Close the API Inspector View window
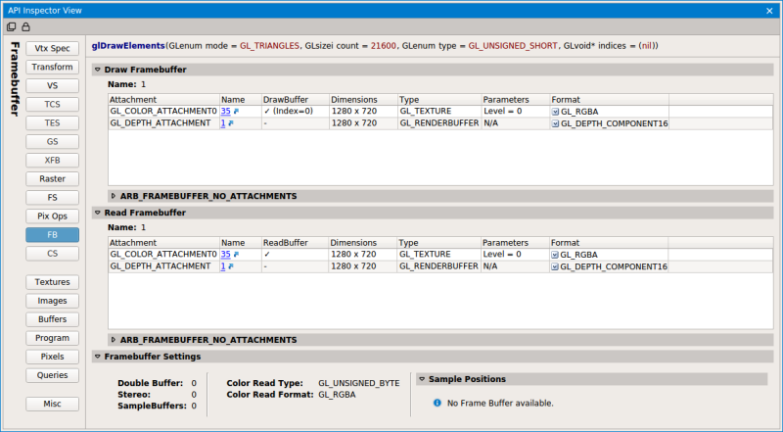 [x=769, y=11]
